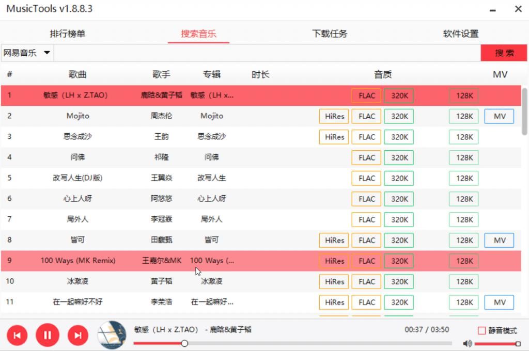Viewport: 529px width, 351px height.
Task: Expand the source selector arrow
Action: click(x=46, y=52)
